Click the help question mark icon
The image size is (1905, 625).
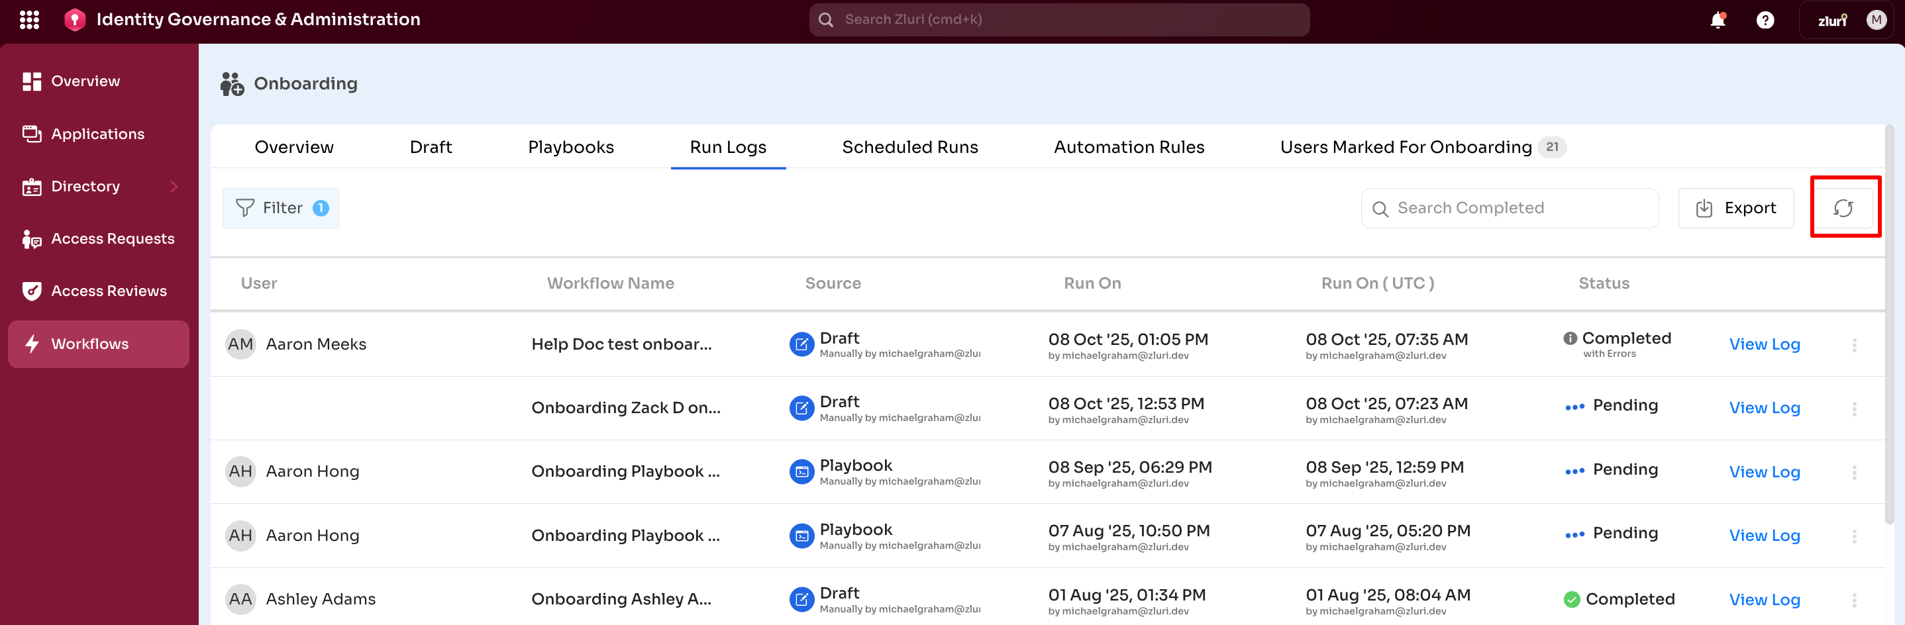point(1765,20)
